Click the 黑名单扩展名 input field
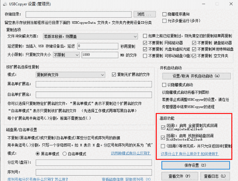Viewport: 238px width, 181px height. pyautogui.click(x=94, y=84)
